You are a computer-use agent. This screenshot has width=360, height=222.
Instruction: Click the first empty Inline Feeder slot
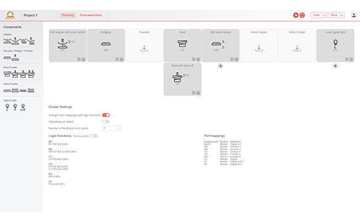(259, 46)
